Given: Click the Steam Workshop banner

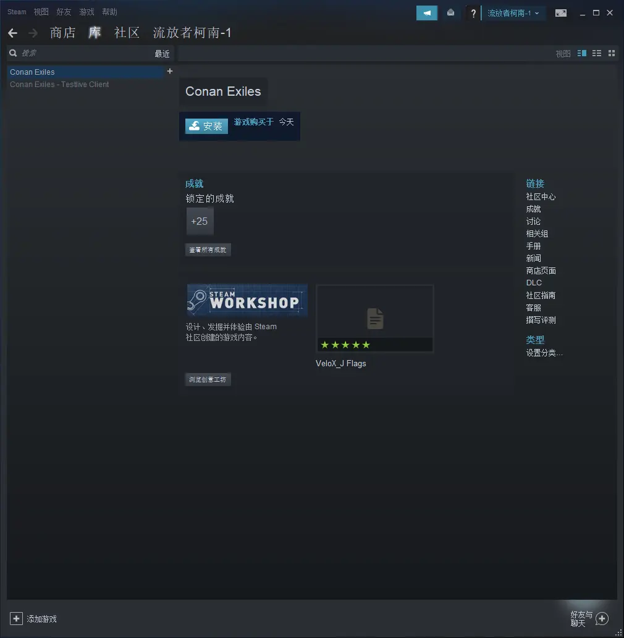Looking at the screenshot, I should [x=247, y=300].
